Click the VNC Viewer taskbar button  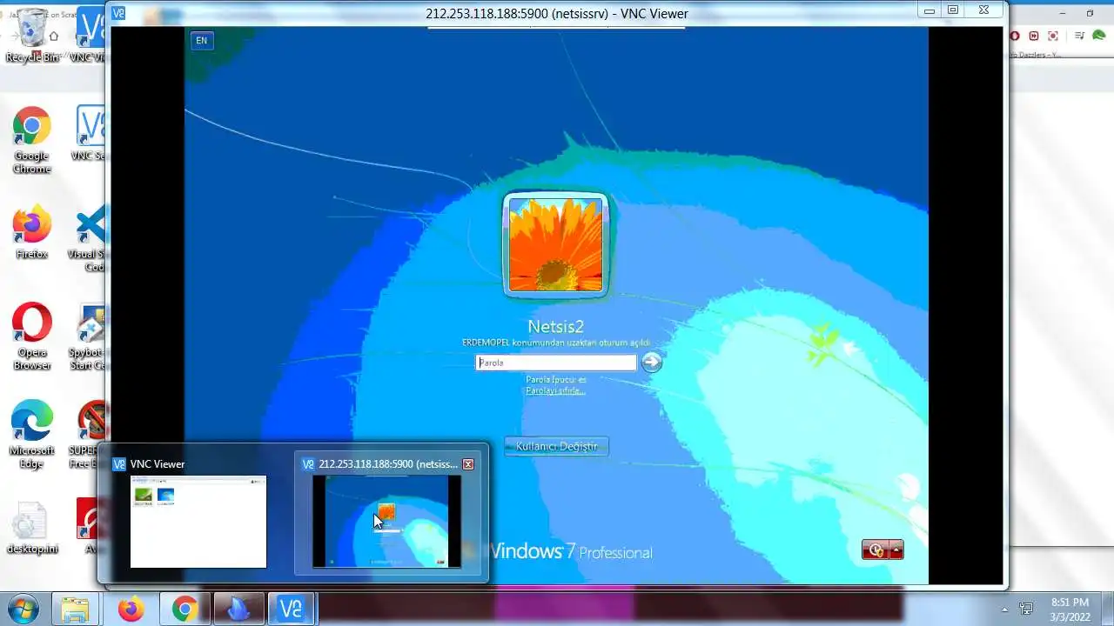(x=291, y=609)
